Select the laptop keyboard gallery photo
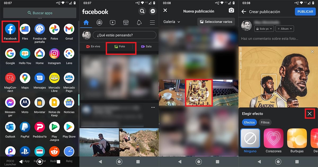The image size is (318, 167). click(x=226, y=93)
